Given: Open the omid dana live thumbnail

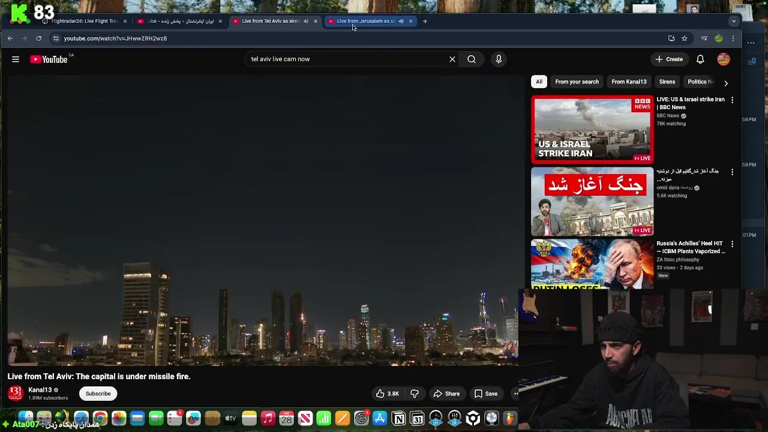Looking at the screenshot, I should click(592, 202).
